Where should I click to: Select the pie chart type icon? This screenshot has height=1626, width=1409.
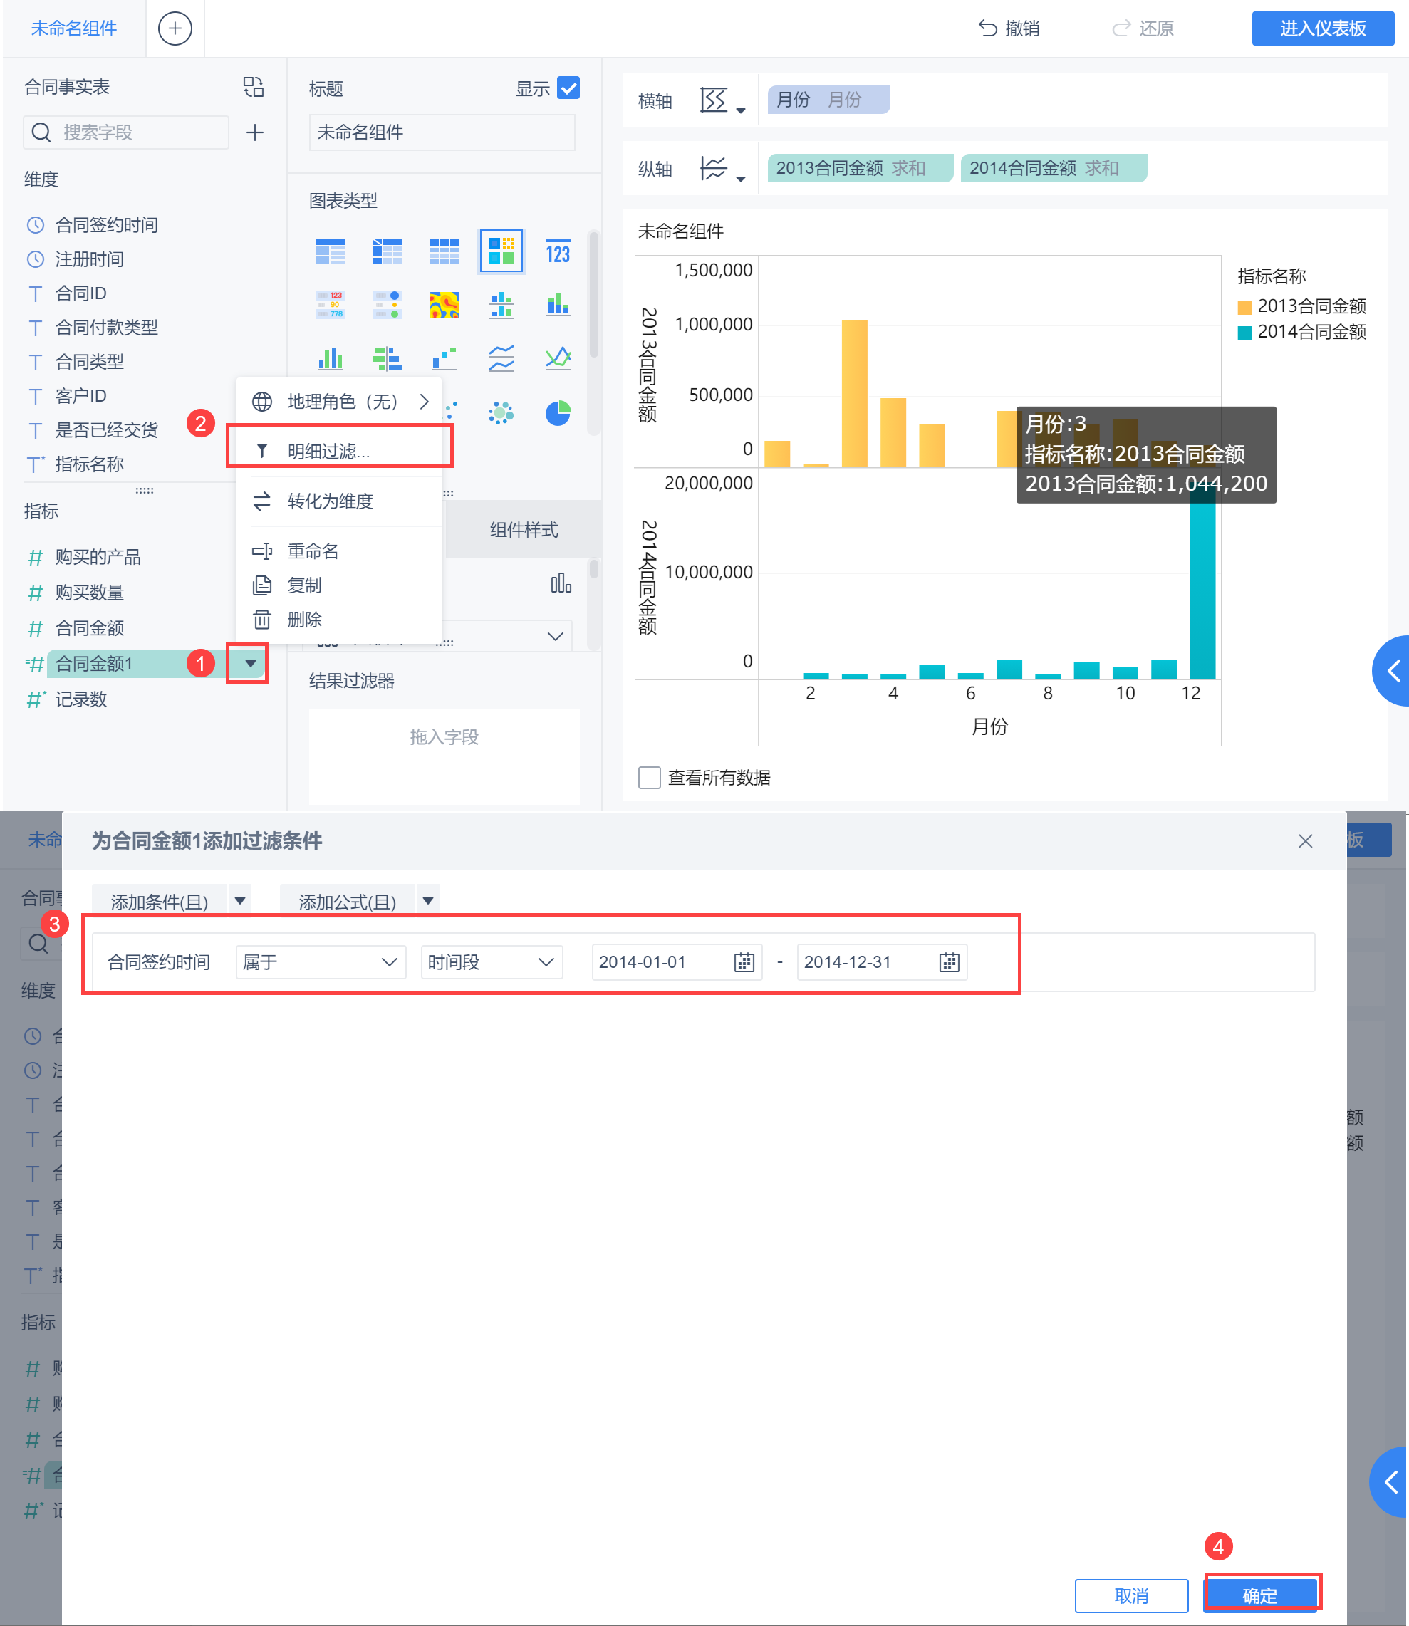pos(558,413)
